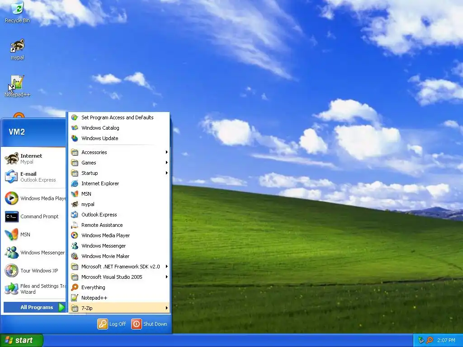Expand the 7-Zip submenu
Viewport: 463px width, 347px height.
click(x=119, y=308)
